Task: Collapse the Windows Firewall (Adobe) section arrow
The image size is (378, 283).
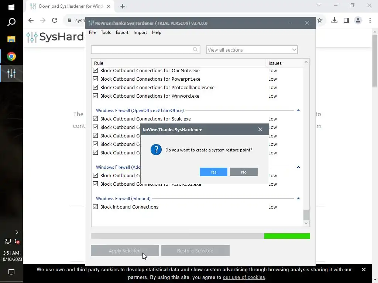Action: (298, 167)
